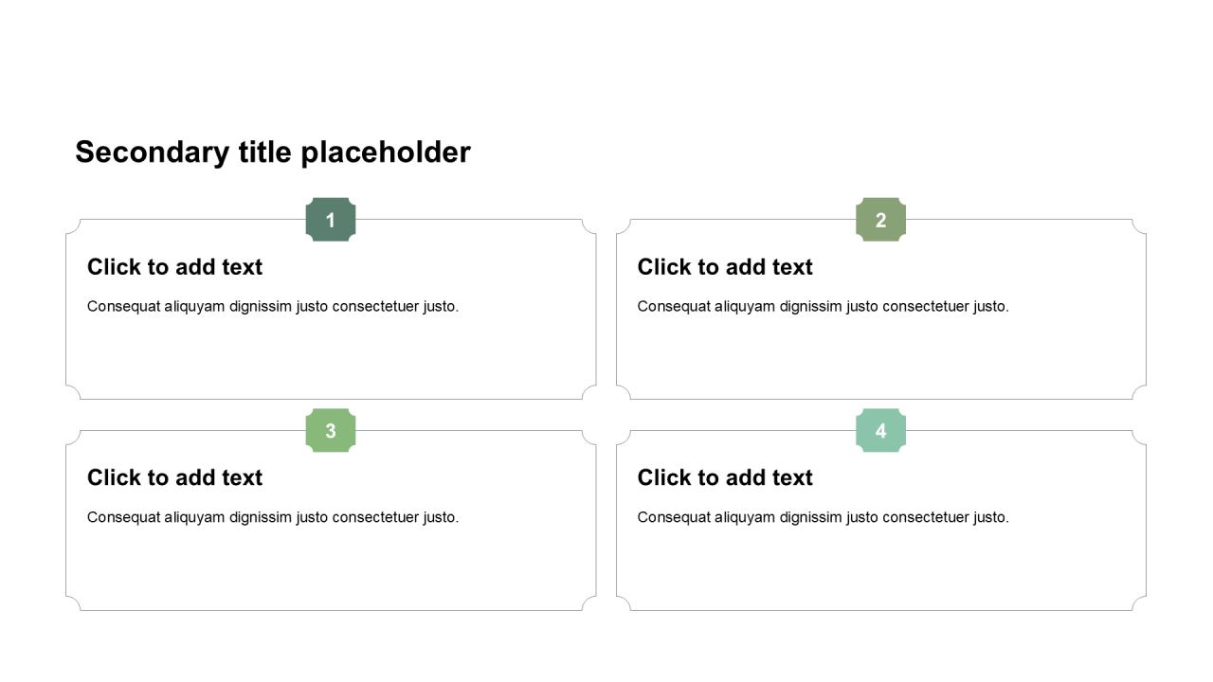Select the olive green number 2 badge

tap(880, 220)
